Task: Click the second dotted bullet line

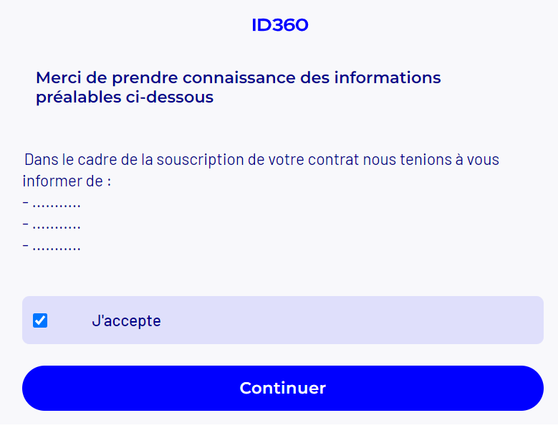Action: (52, 224)
